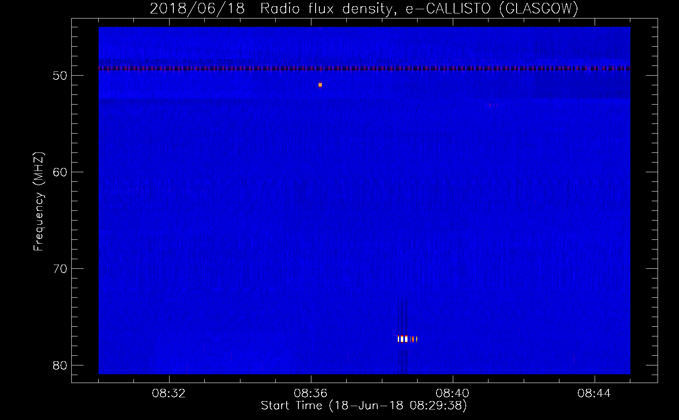The height and width of the screenshot is (420, 679).
Task: Click the plot title '2018/06/18 Radio flux density, e-CALLISTO (GLASGOW)'
Action: (x=364, y=9)
